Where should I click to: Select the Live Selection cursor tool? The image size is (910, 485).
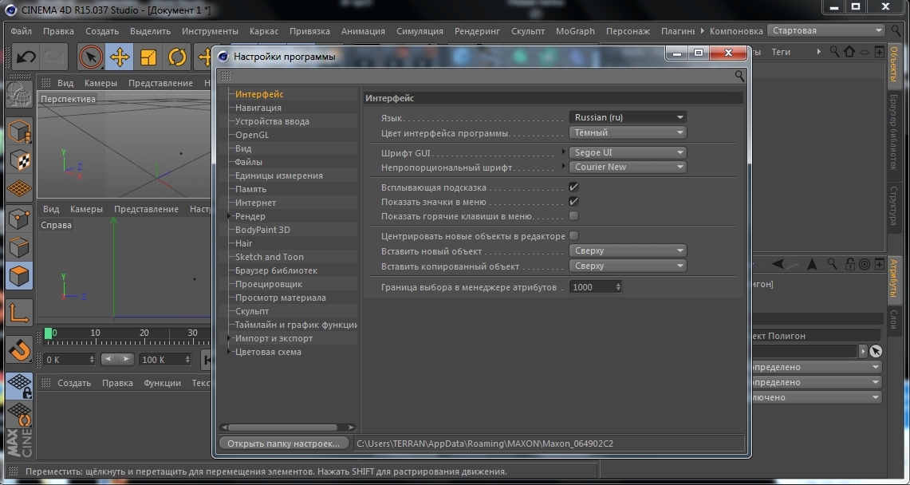point(91,57)
